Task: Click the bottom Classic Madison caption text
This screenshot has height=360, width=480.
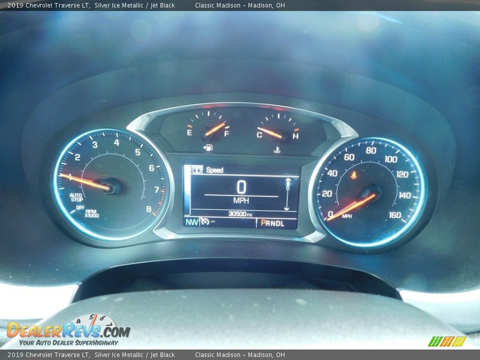Action: point(240,355)
